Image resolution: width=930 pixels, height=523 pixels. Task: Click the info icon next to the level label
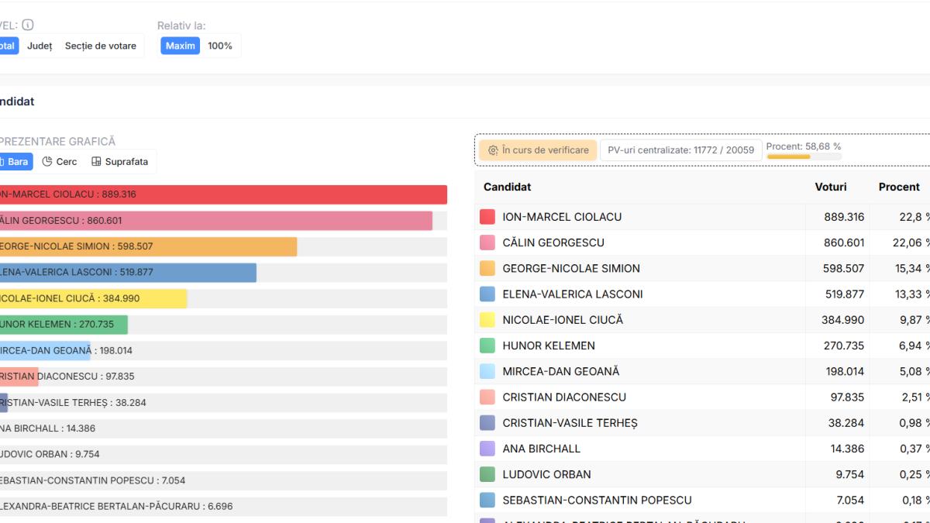pos(28,26)
